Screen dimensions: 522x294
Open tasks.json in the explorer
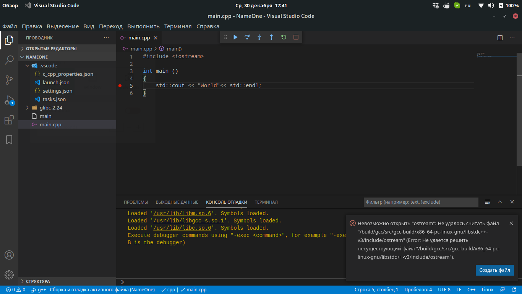tap(67, 99)
